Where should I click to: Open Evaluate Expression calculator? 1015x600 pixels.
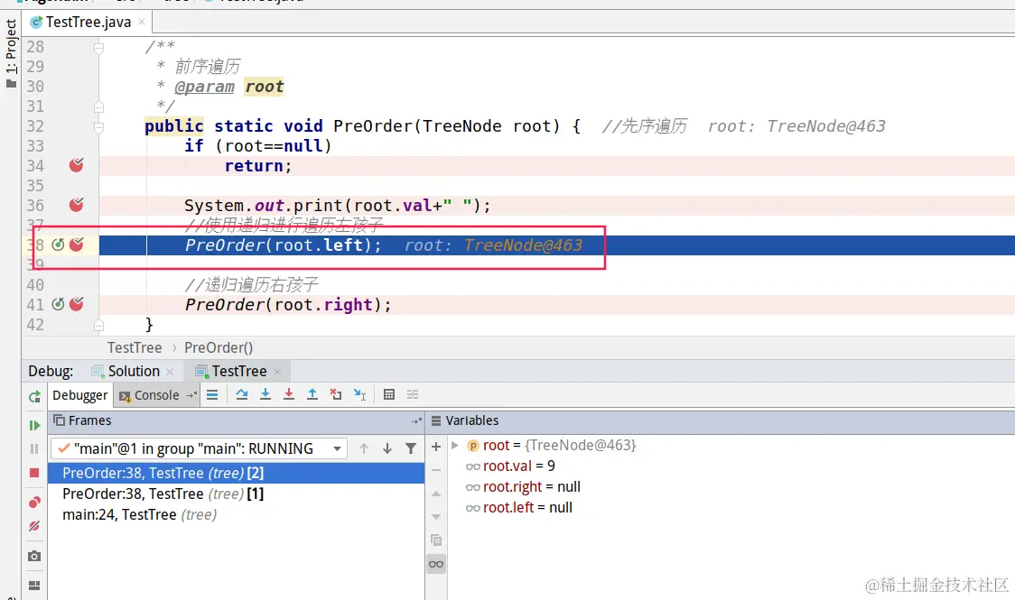389,394
